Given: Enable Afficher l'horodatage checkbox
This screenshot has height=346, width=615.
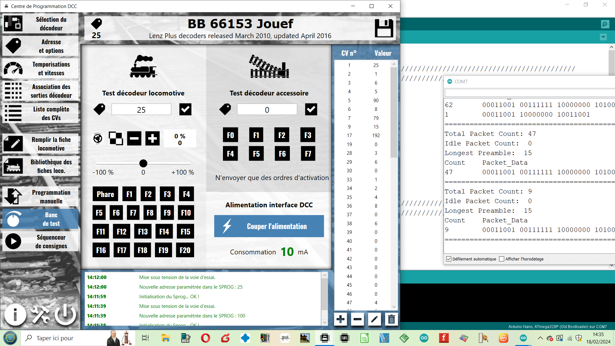Looking at the screenshot, I should point(502,259).
